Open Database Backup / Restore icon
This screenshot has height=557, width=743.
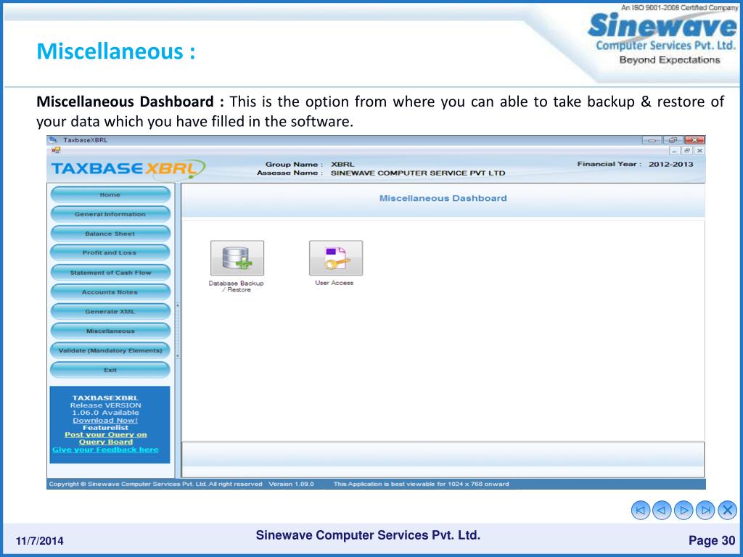click(237, 258)
